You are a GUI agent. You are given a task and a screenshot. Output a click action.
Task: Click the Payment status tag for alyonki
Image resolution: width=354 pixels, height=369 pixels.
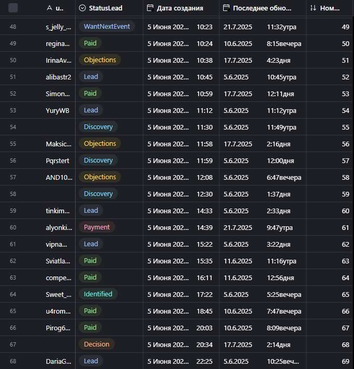tap(96, 227)
